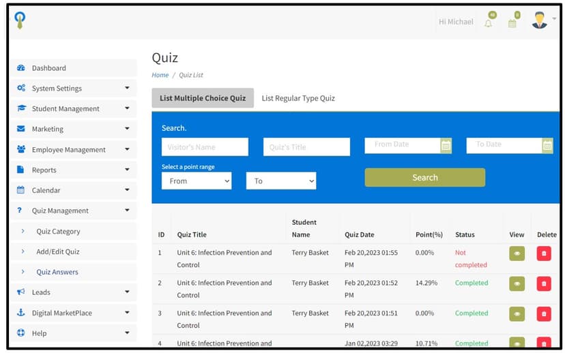565x353 pixels.
Task: Click the app logo in top-left
Action: point(20,21)
